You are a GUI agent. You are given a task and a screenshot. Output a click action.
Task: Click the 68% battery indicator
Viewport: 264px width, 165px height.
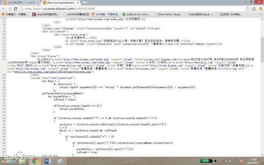pos(206,161)
